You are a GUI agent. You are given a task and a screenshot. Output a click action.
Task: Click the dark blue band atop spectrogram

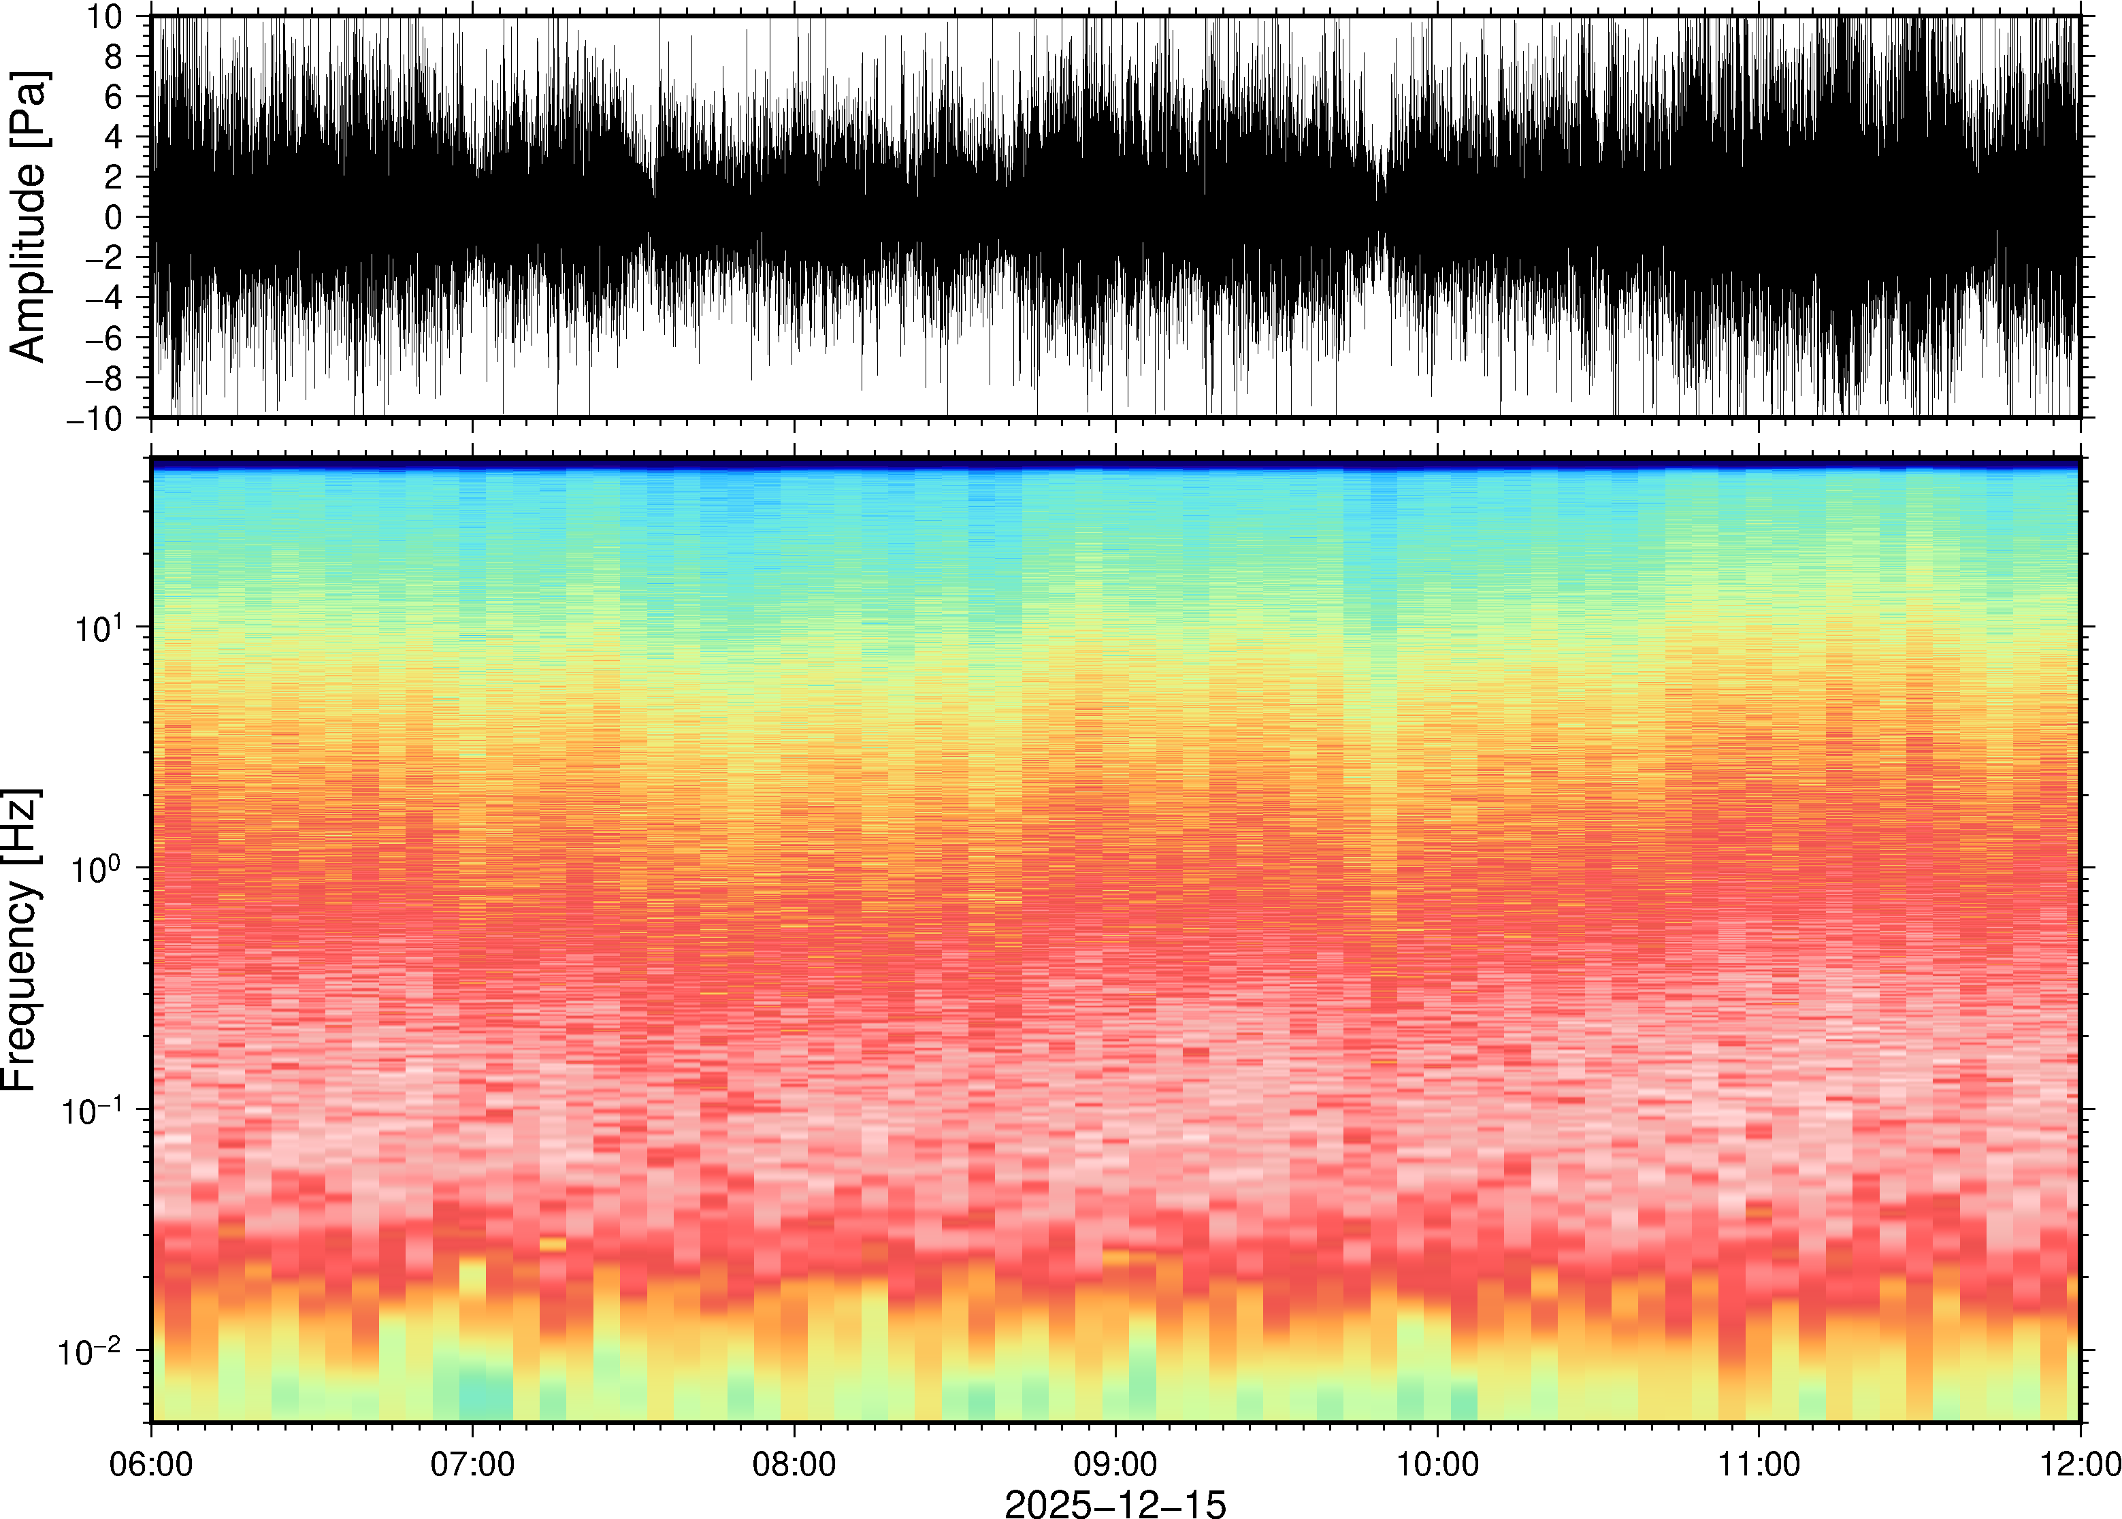(1115, 464)
